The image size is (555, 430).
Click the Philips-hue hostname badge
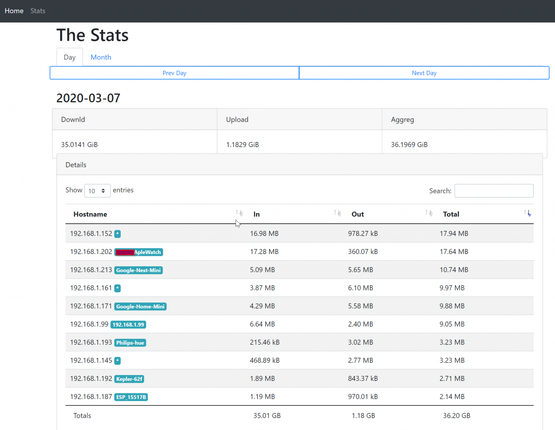pos(130,343)
